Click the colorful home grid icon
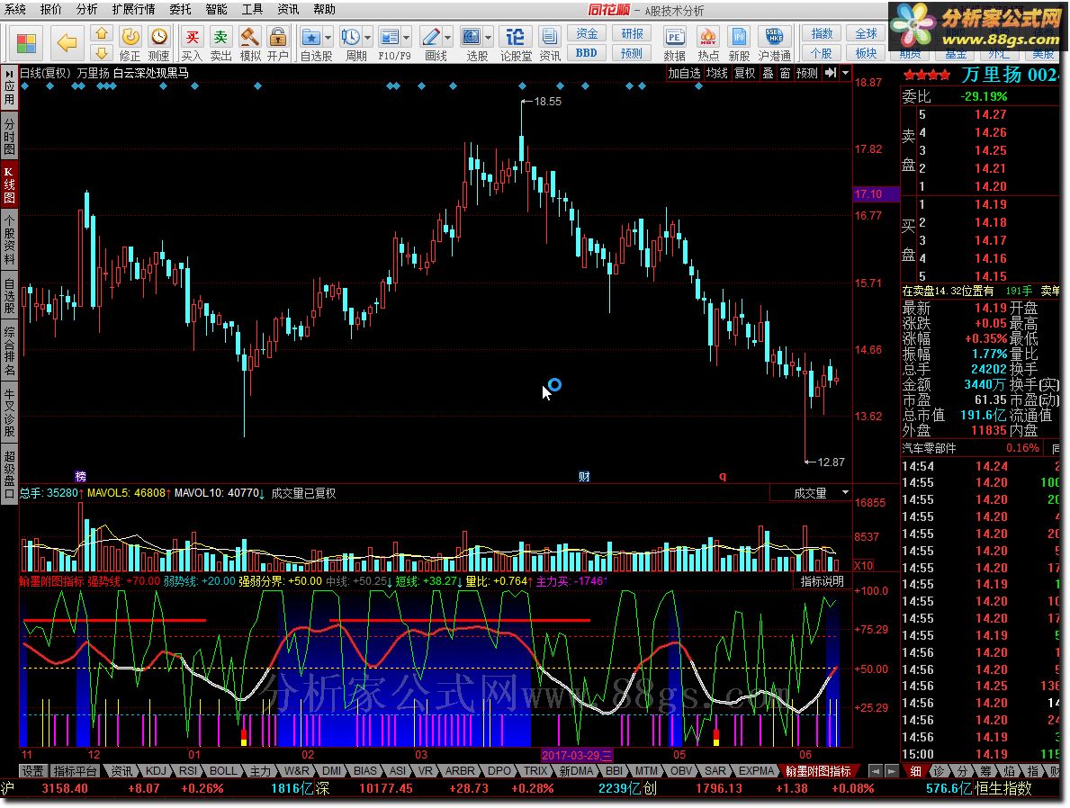Viewport: 1070px width, 808px height. click(x=26, y=43)
